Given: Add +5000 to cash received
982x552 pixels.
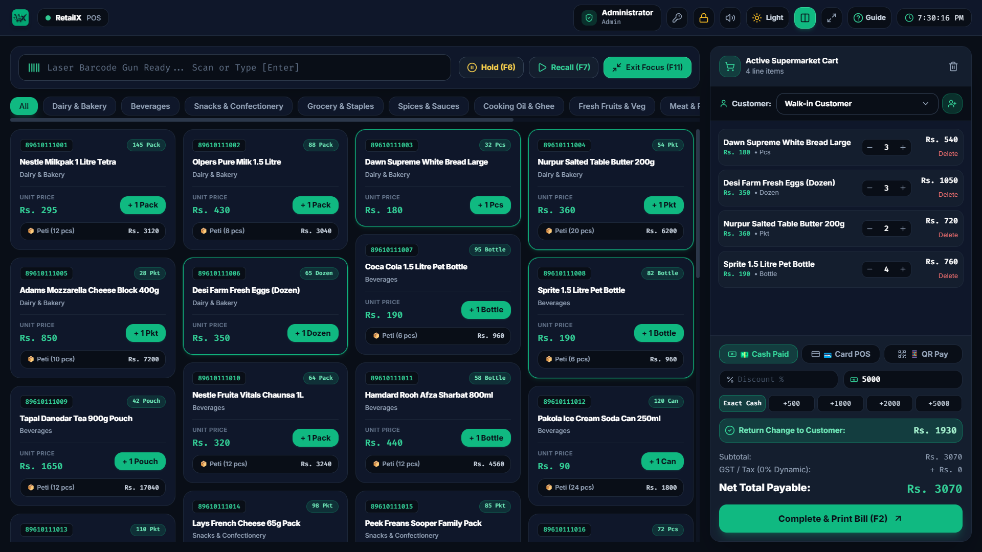Looking at the screenshot, I should click(939, 404).
